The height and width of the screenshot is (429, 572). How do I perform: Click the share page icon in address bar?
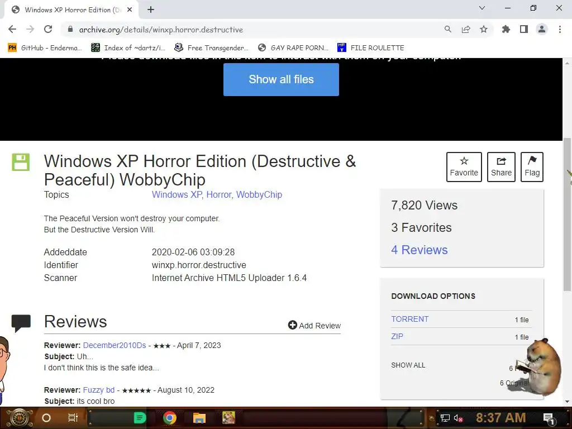click(466, 29)
